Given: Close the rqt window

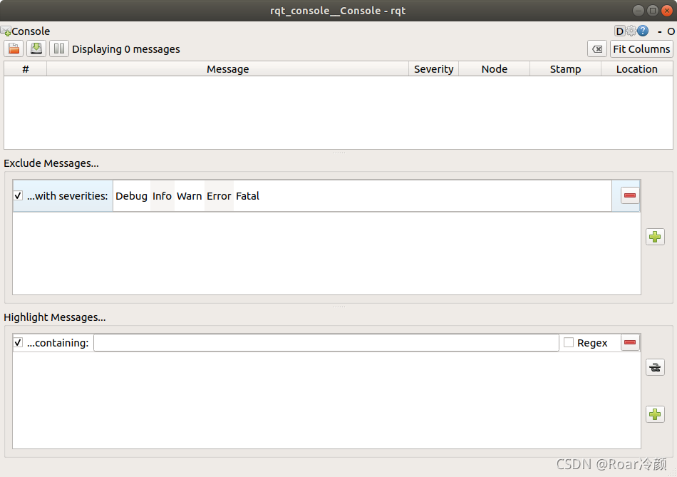Looking at the screenshot, I should point(666,11).
